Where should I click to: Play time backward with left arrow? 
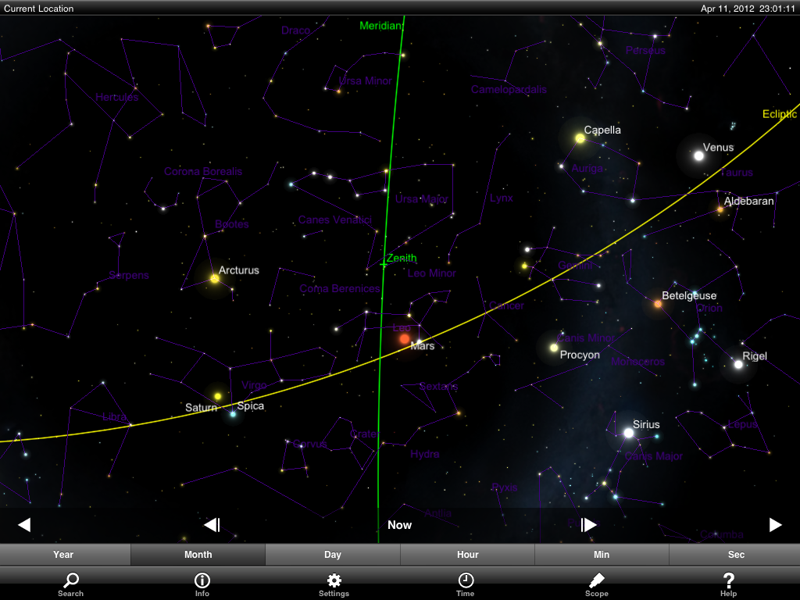[24, 525]
